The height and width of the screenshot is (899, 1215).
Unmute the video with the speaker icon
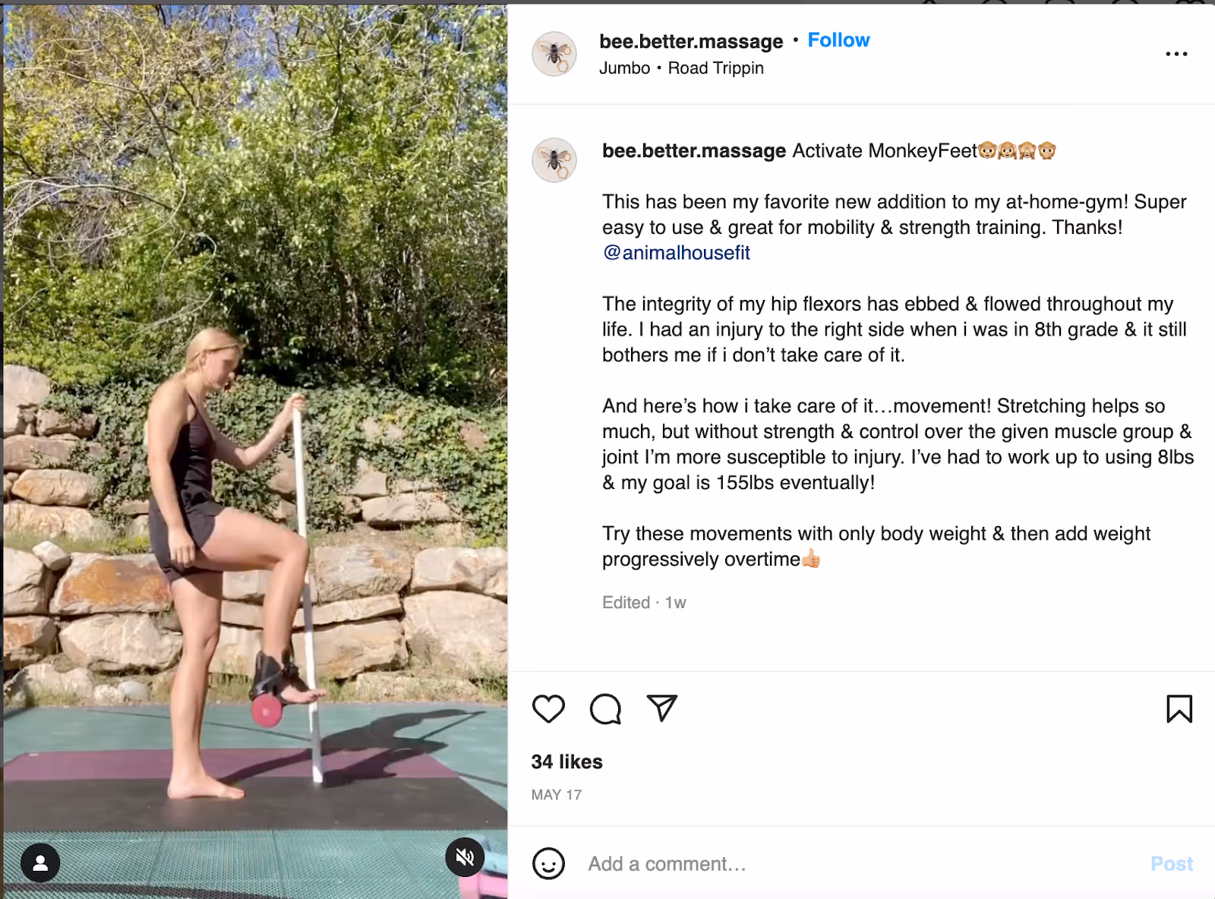coord(465,857)
